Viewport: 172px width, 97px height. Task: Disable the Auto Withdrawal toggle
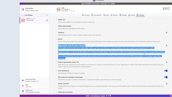coord(166,71)
